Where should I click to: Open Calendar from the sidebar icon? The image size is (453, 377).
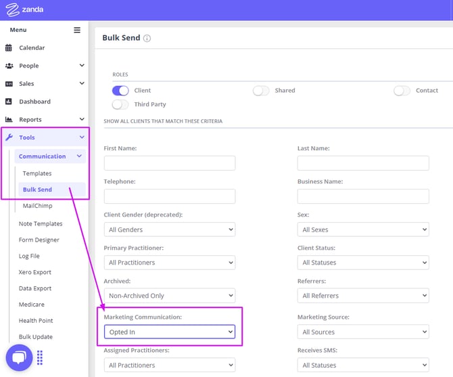click(x=9, y=48)
